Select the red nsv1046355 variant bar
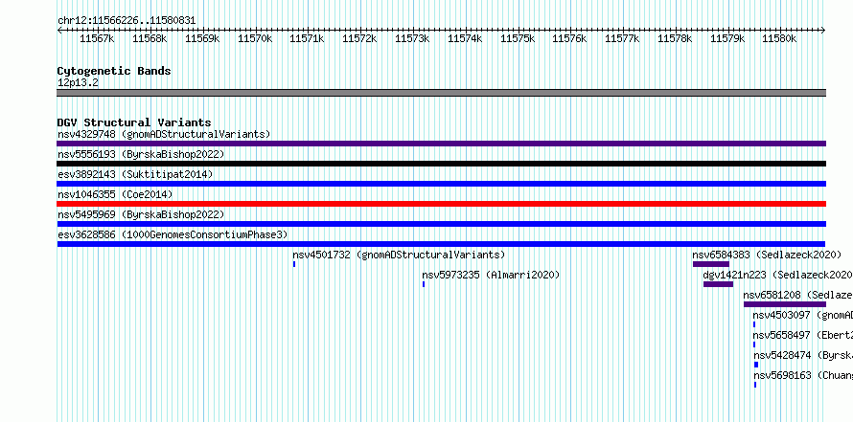853x422 pixels. click(x=441, y=204)
